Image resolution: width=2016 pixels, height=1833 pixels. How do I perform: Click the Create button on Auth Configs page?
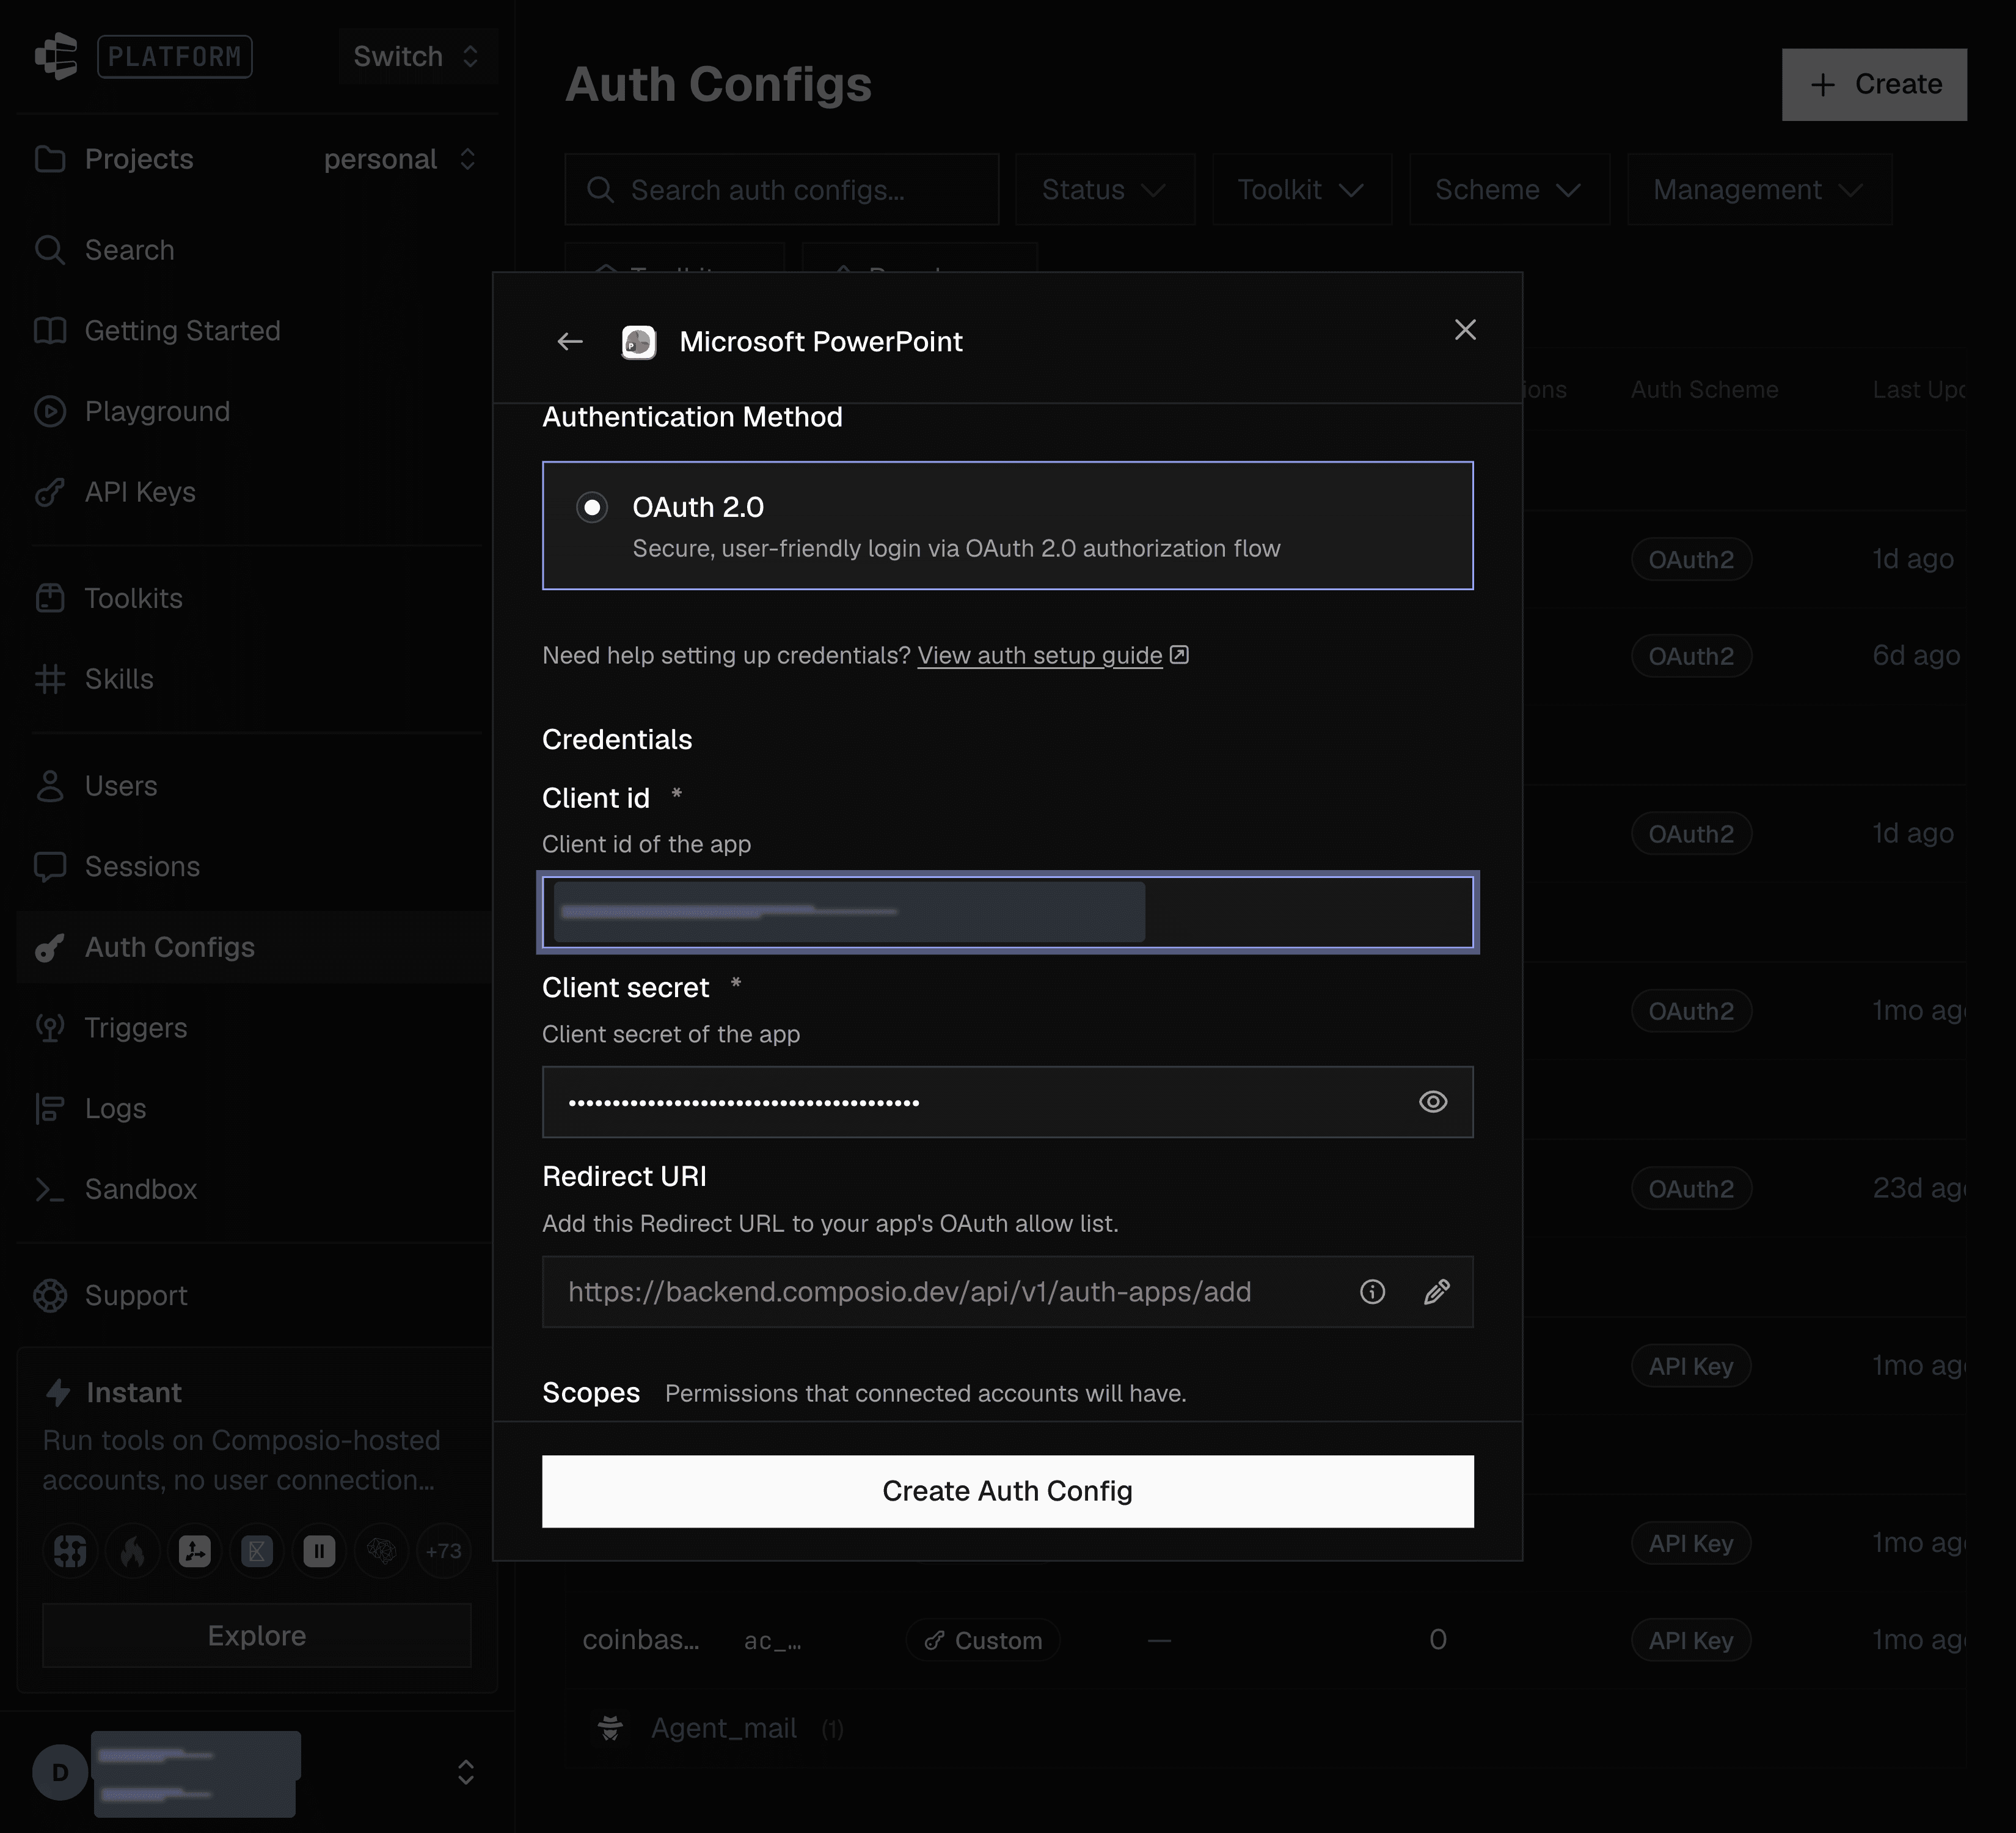(1874, 84)
